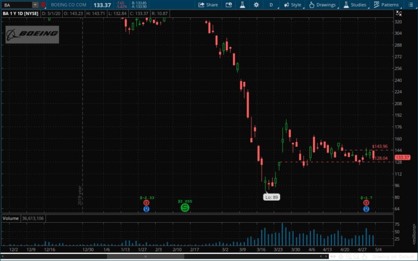418x261 pixels.
Task: Click the green dividend dollar icon
Action: [x=185, y=208]
